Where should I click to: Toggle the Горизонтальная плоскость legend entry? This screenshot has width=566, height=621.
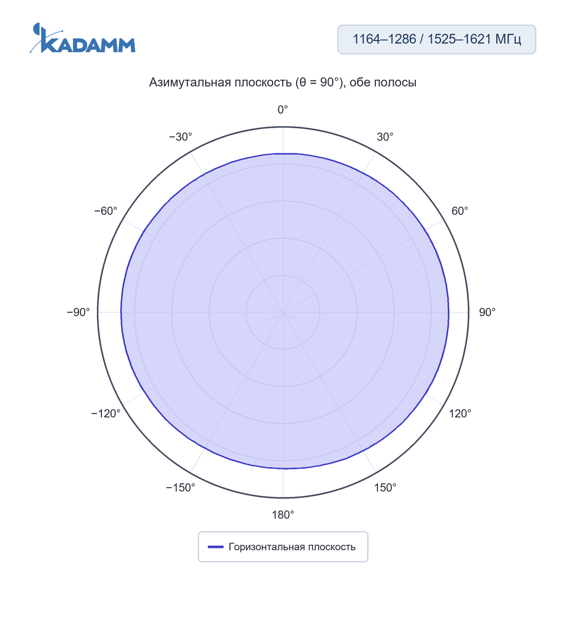283,547
